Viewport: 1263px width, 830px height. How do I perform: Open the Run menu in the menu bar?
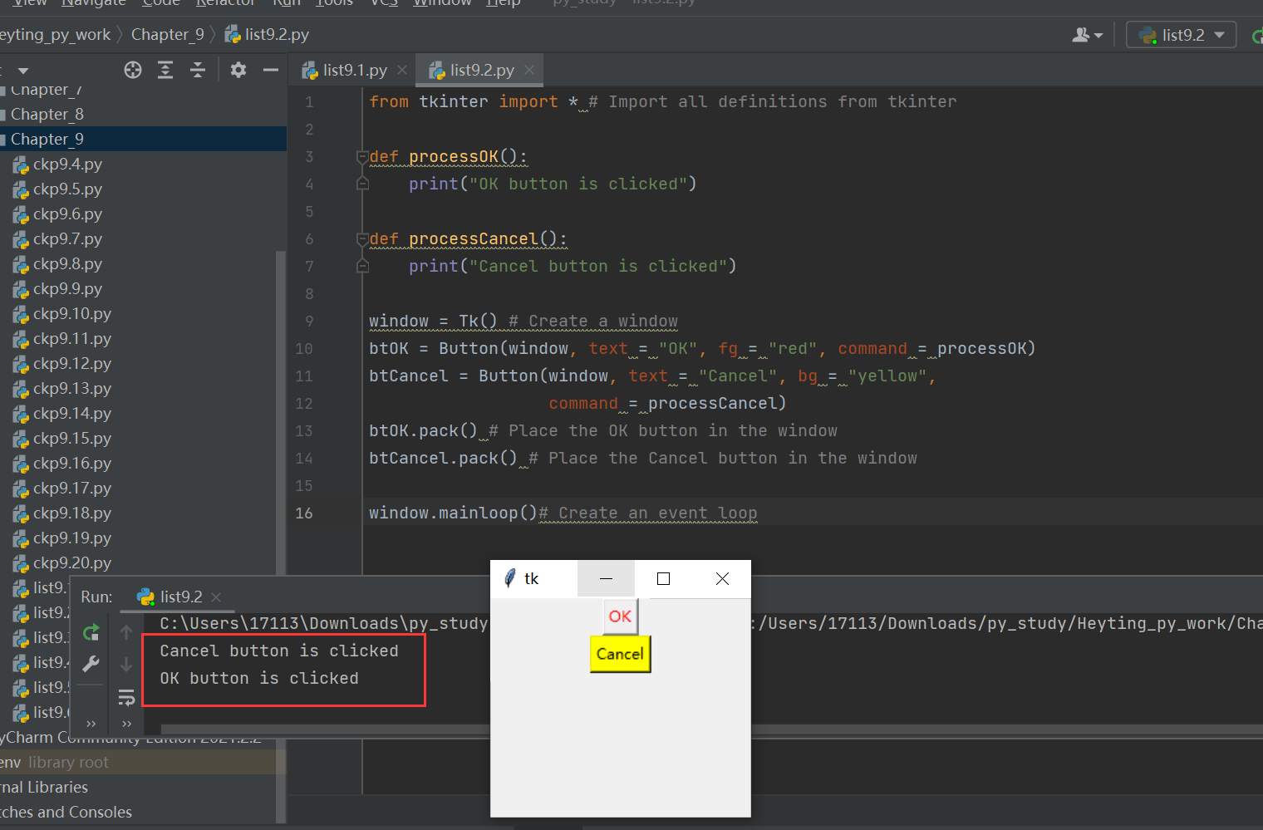[286, 4]
